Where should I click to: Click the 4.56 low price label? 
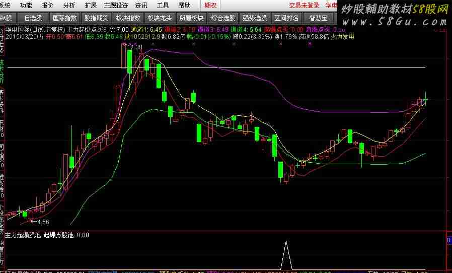pyautogui.click(x=43, y=222)
